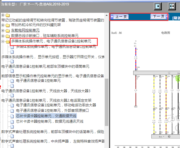Expand the 车载电网控制单元 folder node
This screenshot has height=148, width=180.
point(3,30)
